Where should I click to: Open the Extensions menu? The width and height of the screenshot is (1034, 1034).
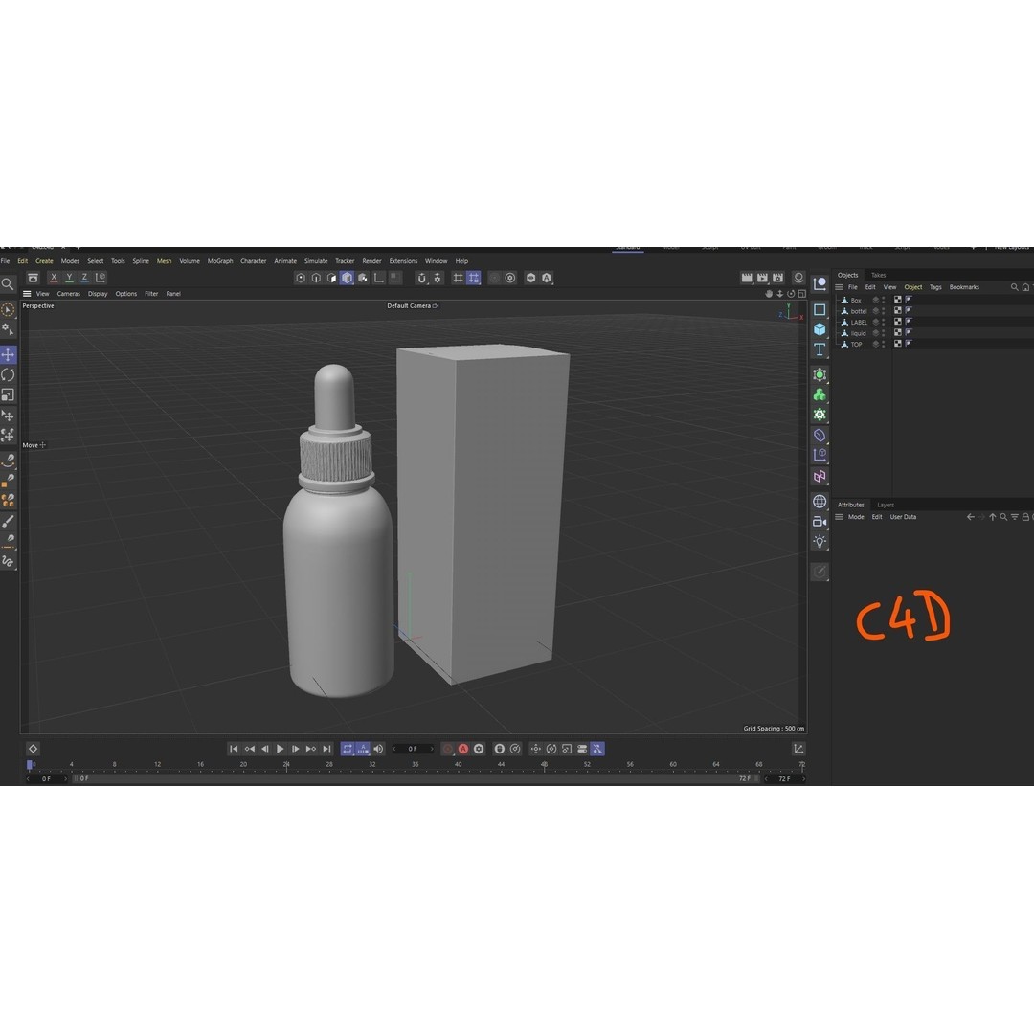(x=404, y=261)
